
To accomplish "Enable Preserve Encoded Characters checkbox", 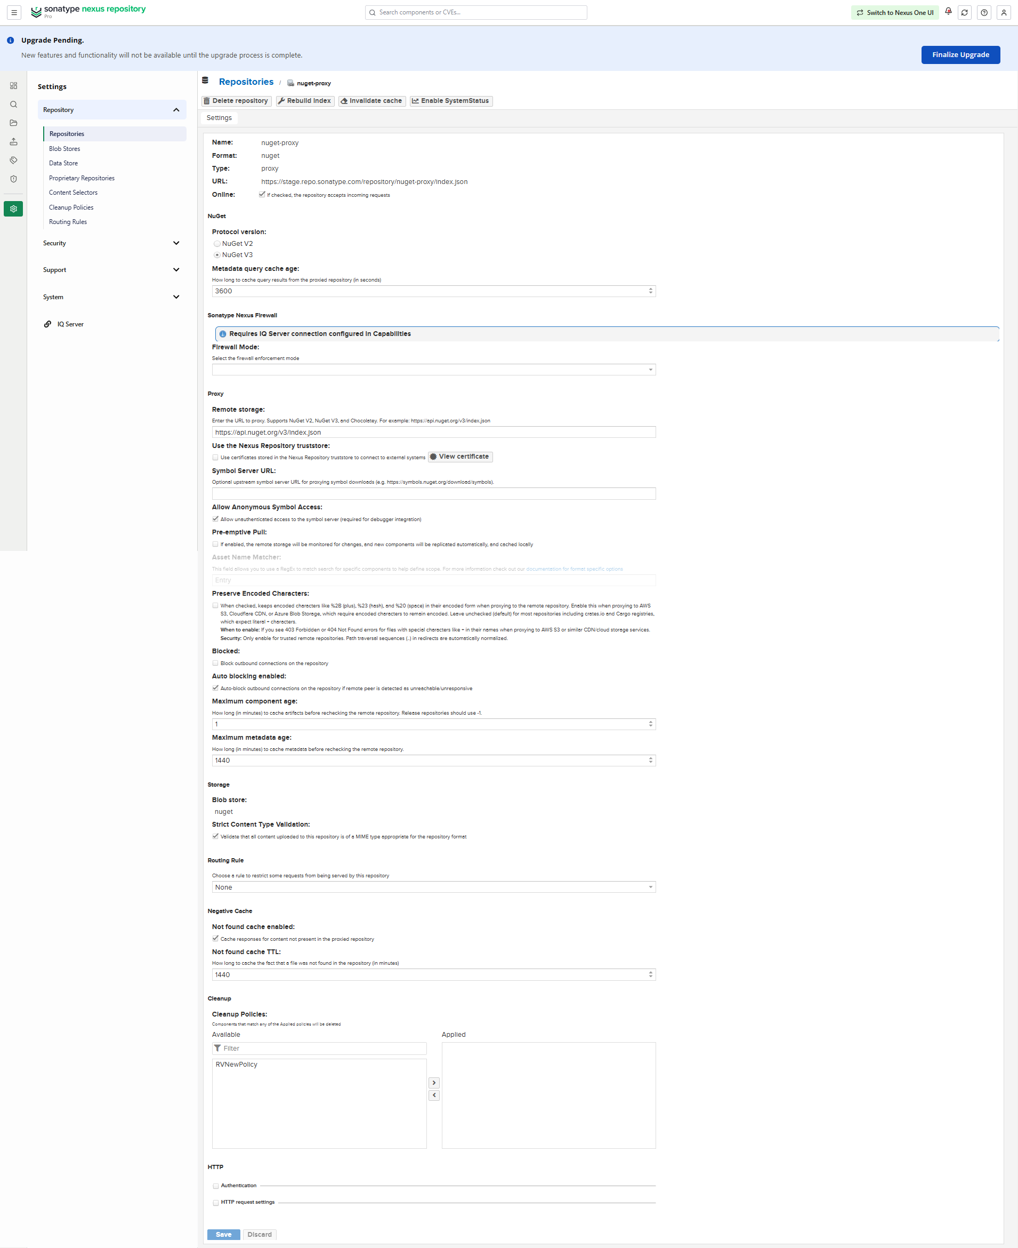I will tap(215, 605).
